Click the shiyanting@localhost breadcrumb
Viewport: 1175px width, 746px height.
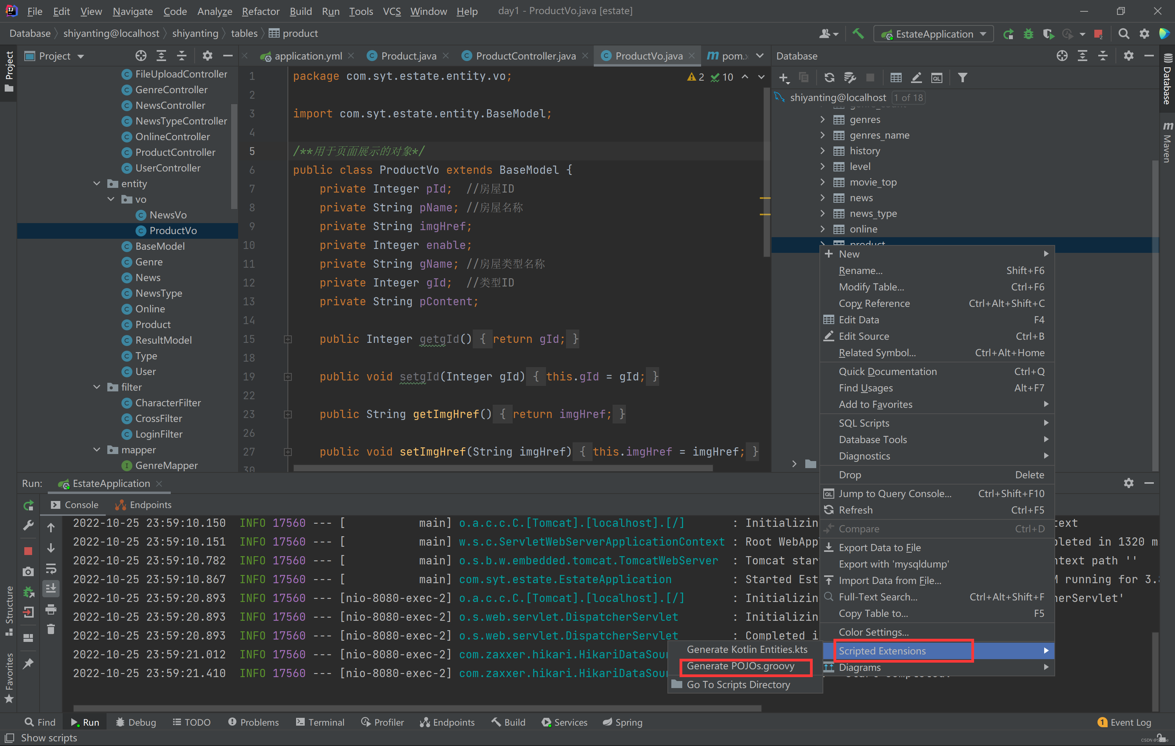tap(111, 33)
